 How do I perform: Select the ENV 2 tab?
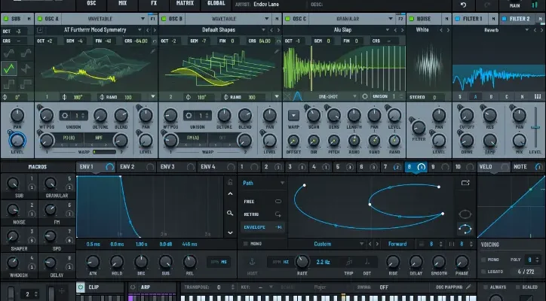click(127, 166)
